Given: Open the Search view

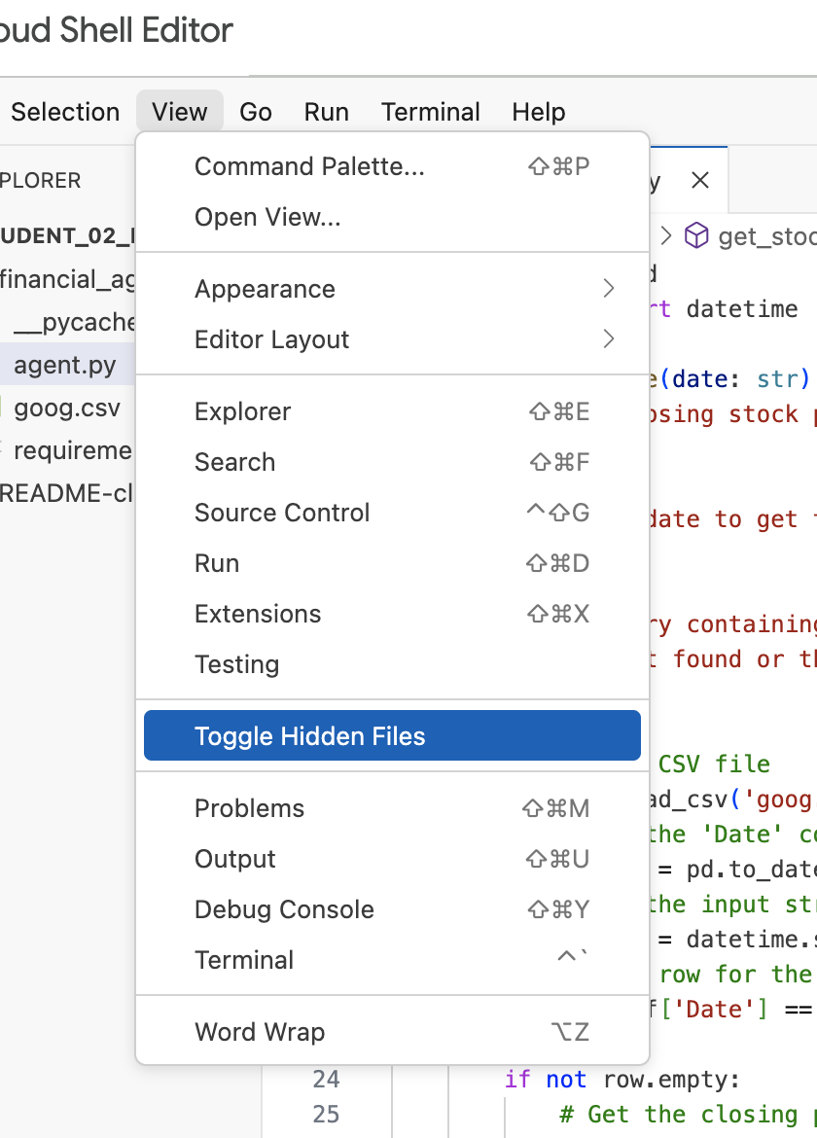Looking at the screenshot, I should (234, 462).
